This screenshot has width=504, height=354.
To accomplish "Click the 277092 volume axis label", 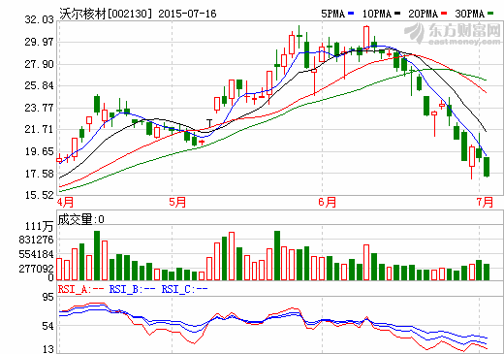I will point(36,269).
